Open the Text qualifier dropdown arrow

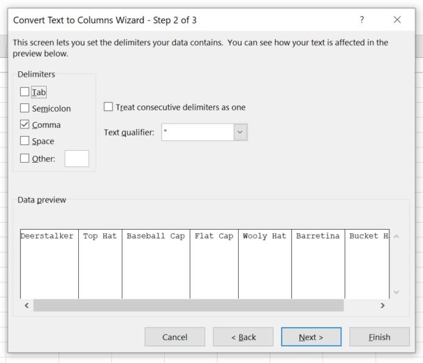240,132
